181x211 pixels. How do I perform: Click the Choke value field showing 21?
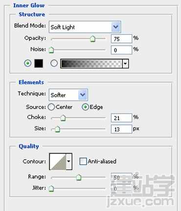pyautogui.click(x=121, y=118)
